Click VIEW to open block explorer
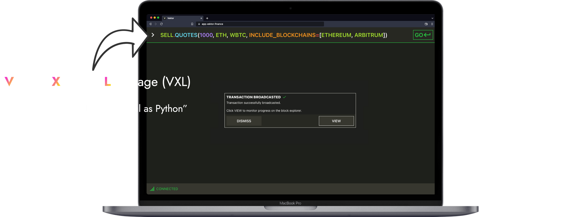The width and height of the screenshot is (584, 217). pyautogui.click(x=336, y=121)
